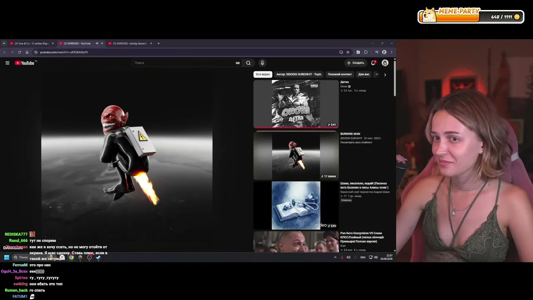Reload the page in the browser

tap(19, 52)
